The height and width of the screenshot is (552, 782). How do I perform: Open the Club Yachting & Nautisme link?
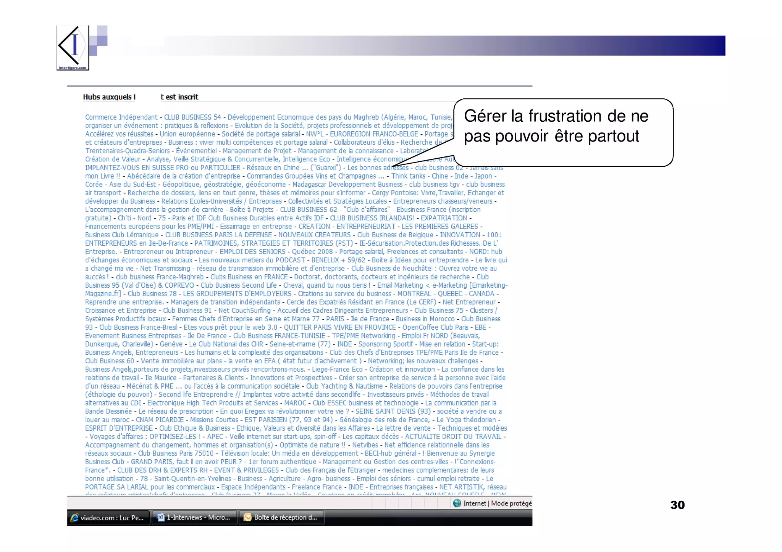coord(344,386)
